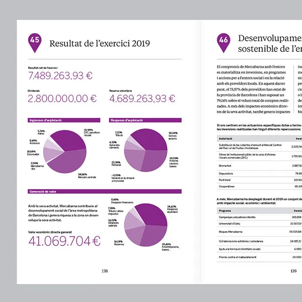302x302 pixels.
Task: Click the heading "Desenvolupament sostenible" on page 139
Action: (x=270, y=43)
